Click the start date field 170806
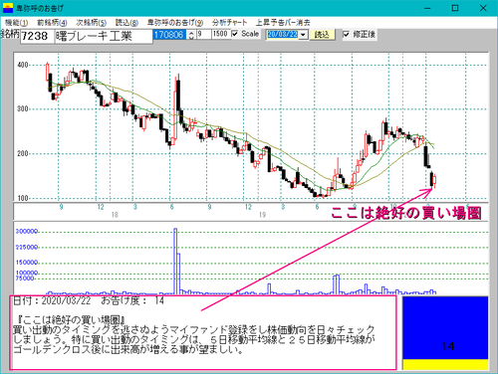This screenshot has height=374, width=498. click(169, 35)
